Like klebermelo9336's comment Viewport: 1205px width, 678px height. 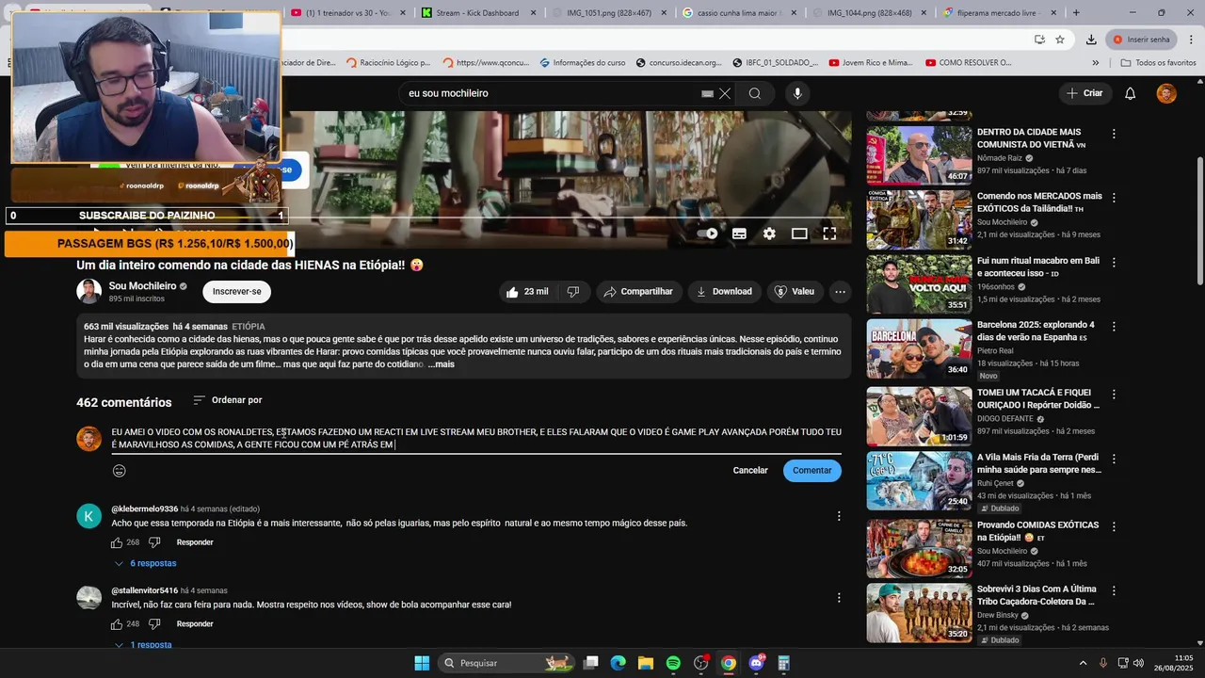point(118,542)
